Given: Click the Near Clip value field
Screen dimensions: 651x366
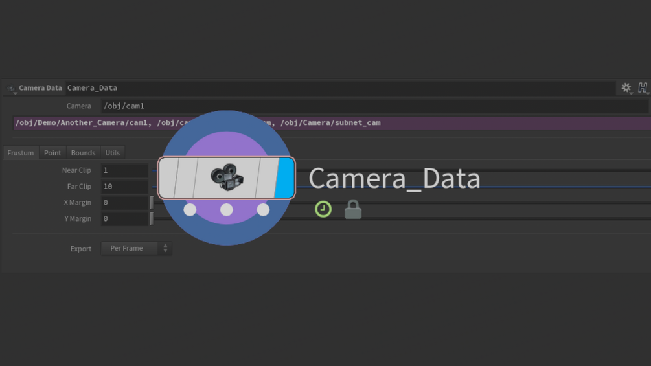Looking at the screenshot, I should 124,170.
